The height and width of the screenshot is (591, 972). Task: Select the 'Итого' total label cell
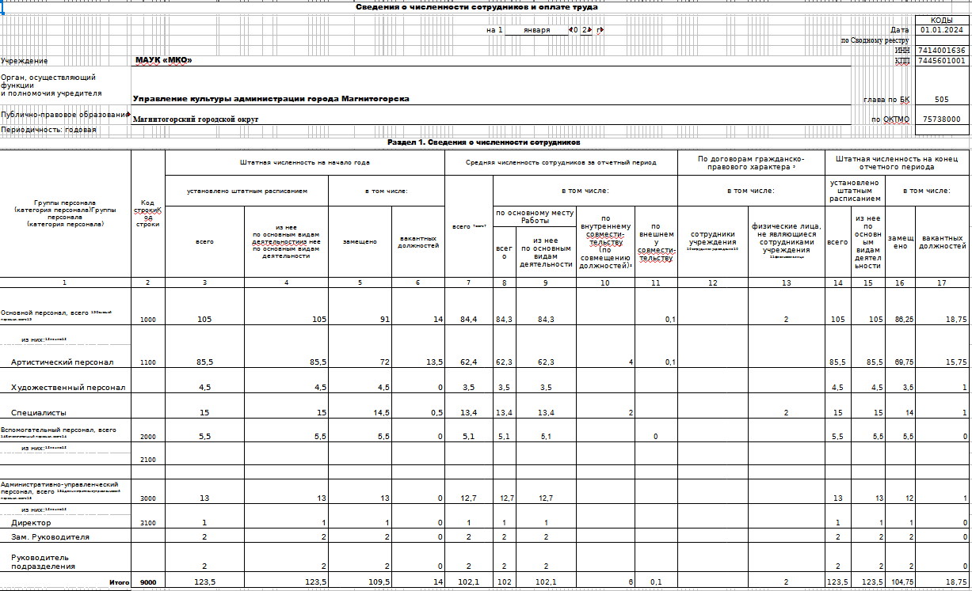119,582
